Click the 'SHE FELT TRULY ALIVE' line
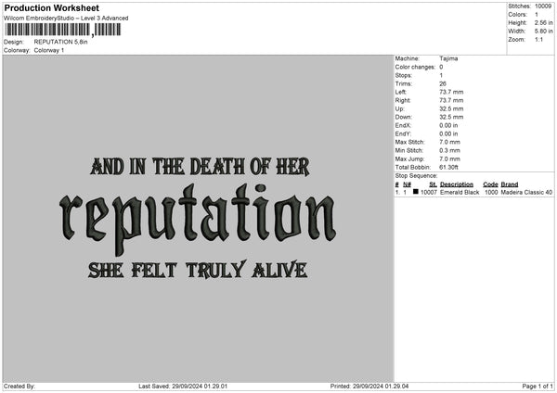 point(198,270)
